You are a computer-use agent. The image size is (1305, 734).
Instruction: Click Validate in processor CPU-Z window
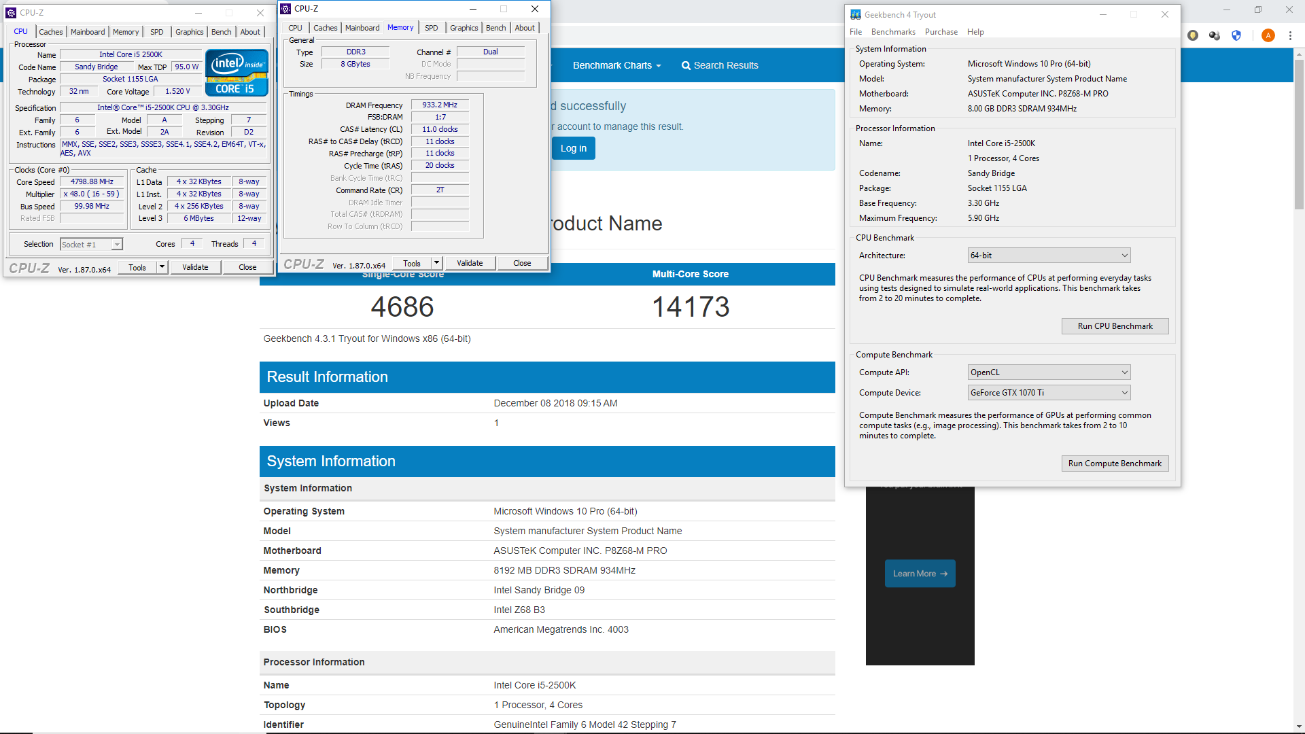(195, 268)
